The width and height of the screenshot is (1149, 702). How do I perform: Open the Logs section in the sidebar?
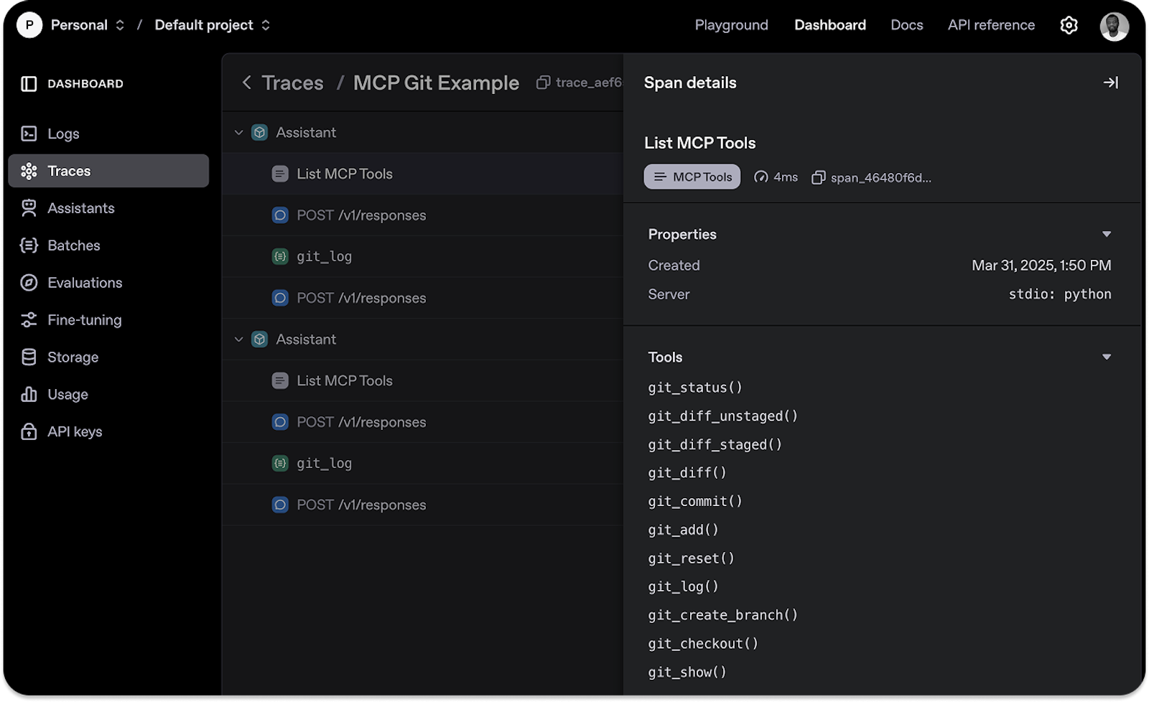pyautogui.click(x=62, y=134)
